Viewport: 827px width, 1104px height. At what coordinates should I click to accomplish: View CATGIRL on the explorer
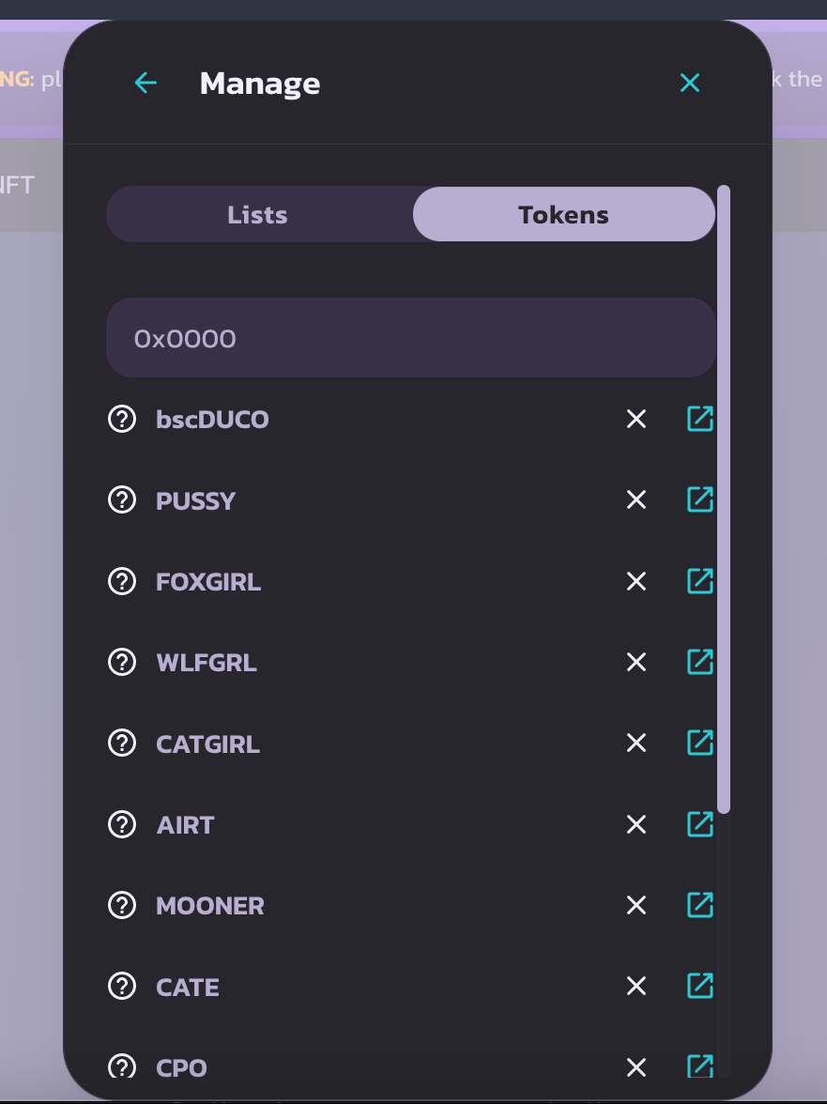click(x=700, y=743)
